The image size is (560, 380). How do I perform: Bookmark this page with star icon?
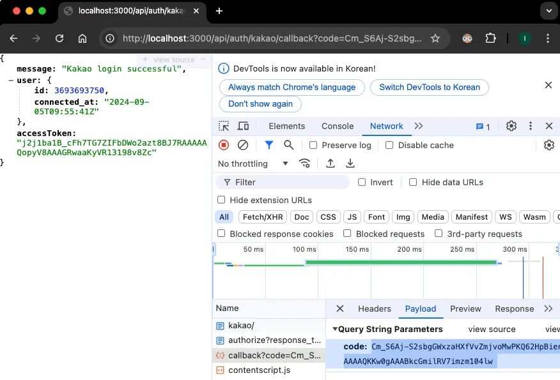(x=435, y=38)
